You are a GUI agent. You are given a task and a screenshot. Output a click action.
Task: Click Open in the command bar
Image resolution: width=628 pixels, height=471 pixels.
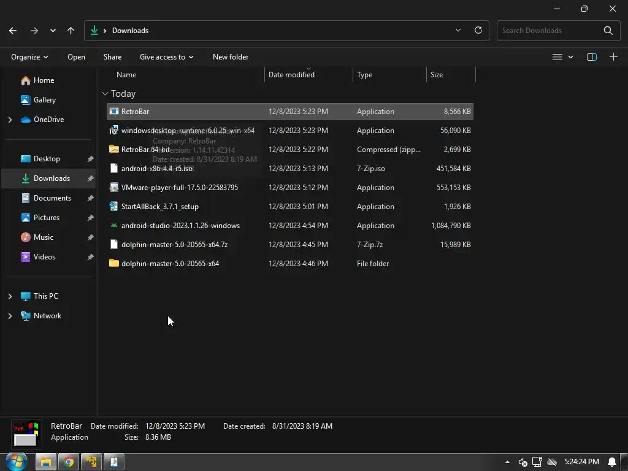(x=76, y=57)
